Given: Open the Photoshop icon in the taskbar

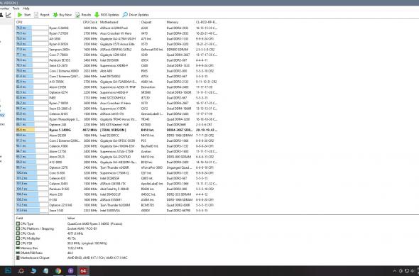Looking at the screenshot, I should coord(8,271).
